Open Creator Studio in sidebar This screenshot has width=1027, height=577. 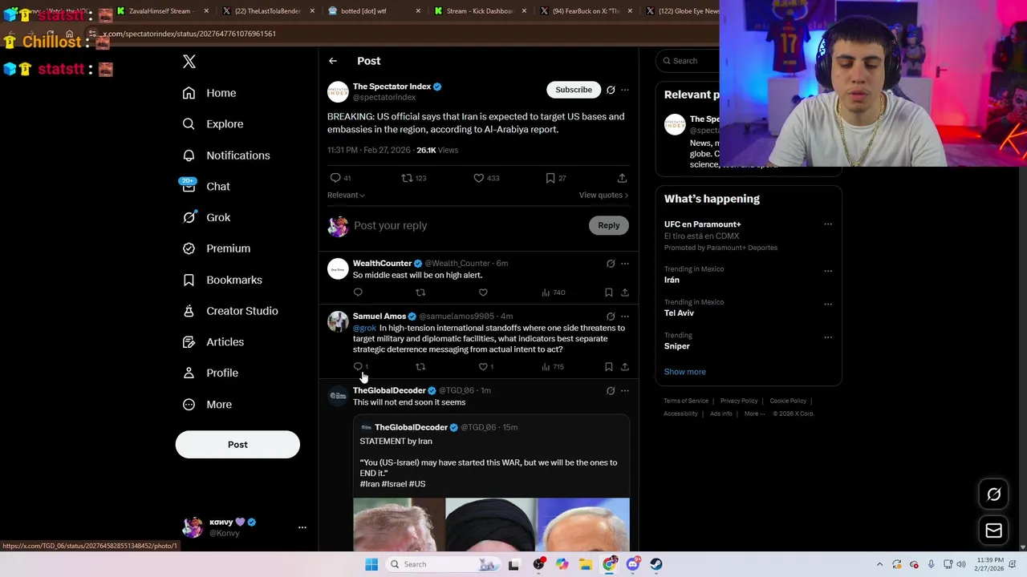tap(230, 311)
